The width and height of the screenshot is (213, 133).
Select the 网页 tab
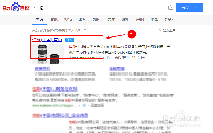[39, 19]
